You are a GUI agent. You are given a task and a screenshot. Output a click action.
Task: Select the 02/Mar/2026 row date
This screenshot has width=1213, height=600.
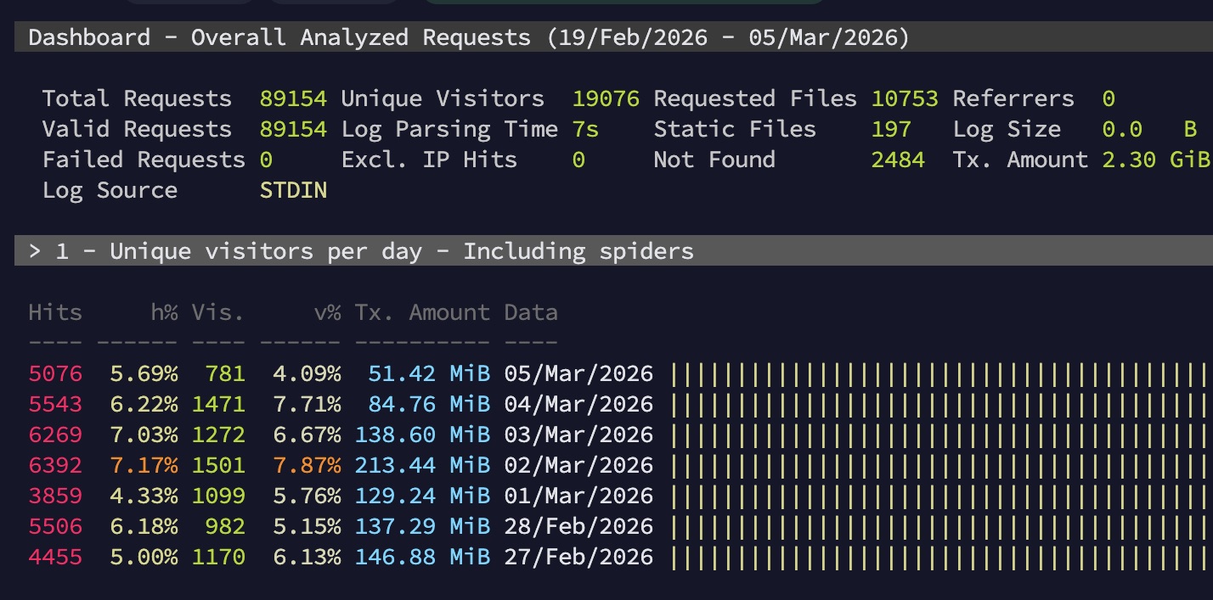point(578,466)
